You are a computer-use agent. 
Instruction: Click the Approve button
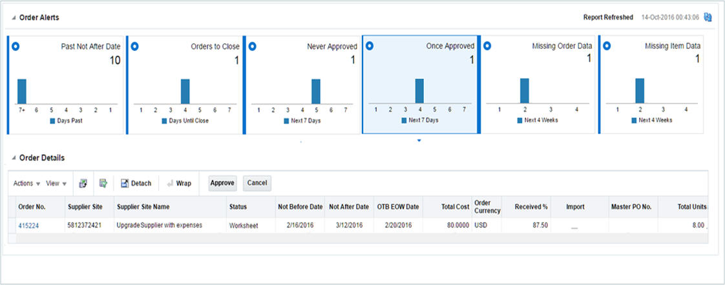pos(222,183)
